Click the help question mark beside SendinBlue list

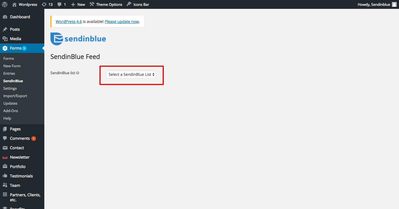coord(78,73)
